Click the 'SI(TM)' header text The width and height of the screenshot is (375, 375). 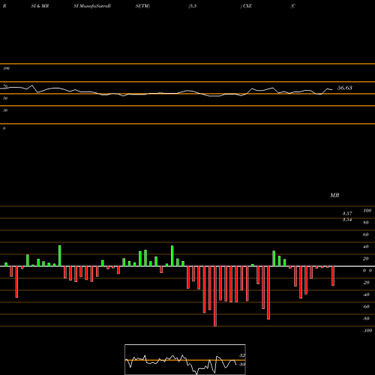tap(142, 6)
